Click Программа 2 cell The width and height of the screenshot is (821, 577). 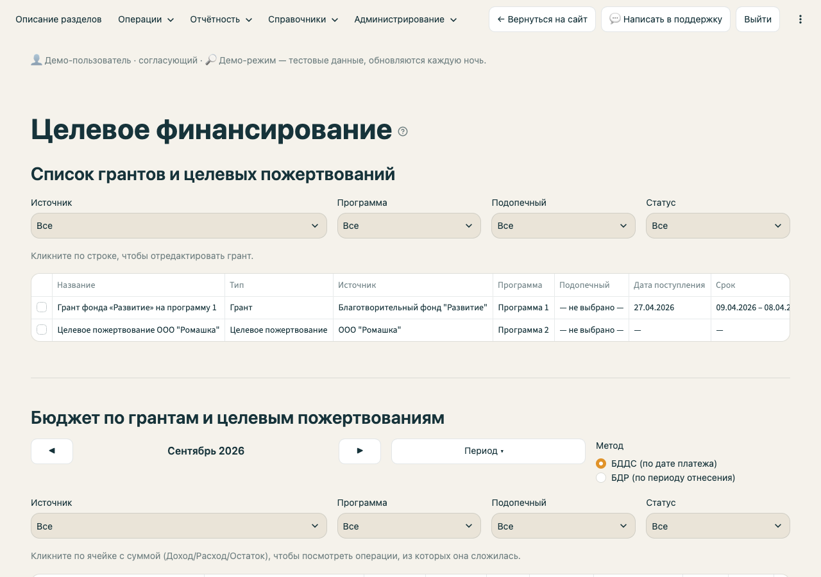coord(523,330)
